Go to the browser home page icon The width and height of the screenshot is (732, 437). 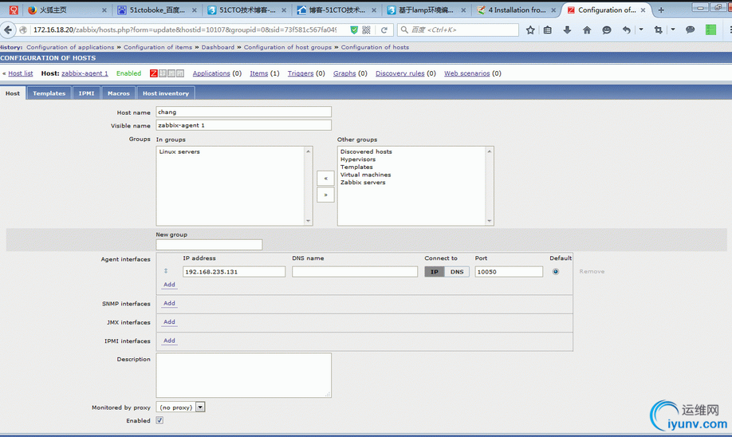[x=587, y=30]
